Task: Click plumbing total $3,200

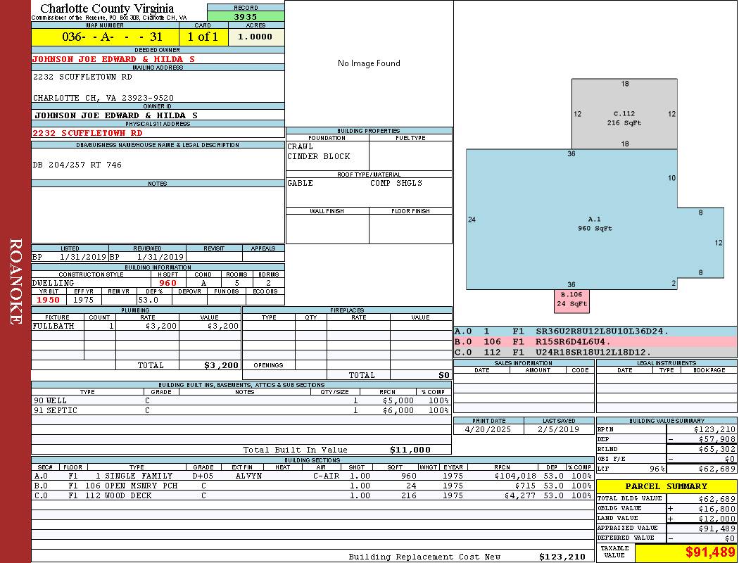Action: point(222,365)
